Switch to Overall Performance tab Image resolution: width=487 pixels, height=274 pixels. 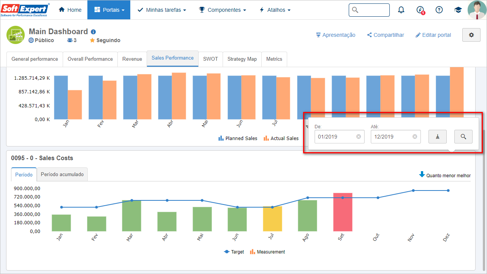90,59
